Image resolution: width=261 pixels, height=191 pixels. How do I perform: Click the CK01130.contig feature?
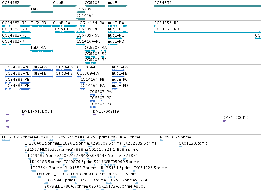pyautogui.click(x=181, y=146)
